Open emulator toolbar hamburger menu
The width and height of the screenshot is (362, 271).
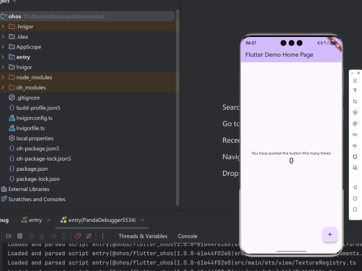point(355,81)
